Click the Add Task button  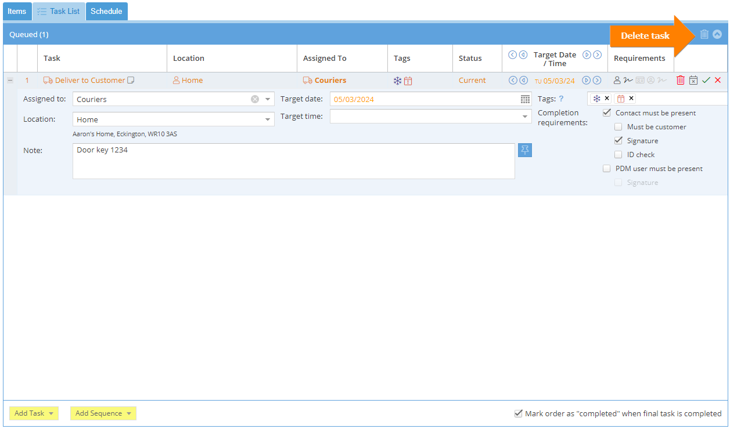34,413
